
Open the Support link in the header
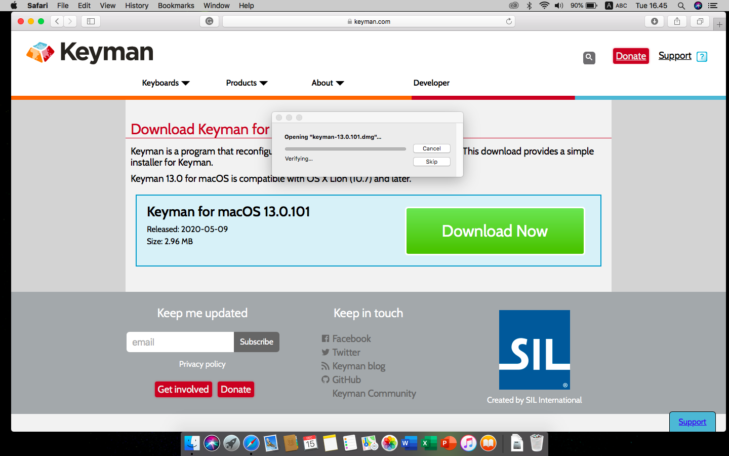[x=675, y=56]
